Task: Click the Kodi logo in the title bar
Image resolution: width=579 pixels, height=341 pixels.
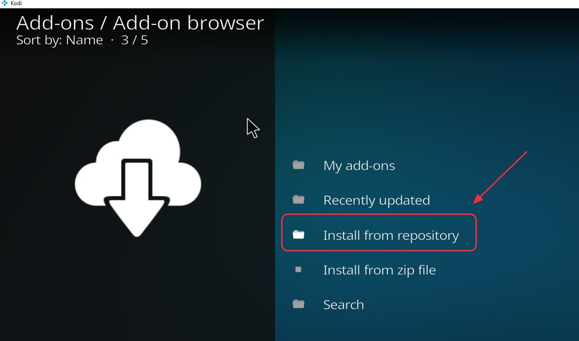Action: 5,3
